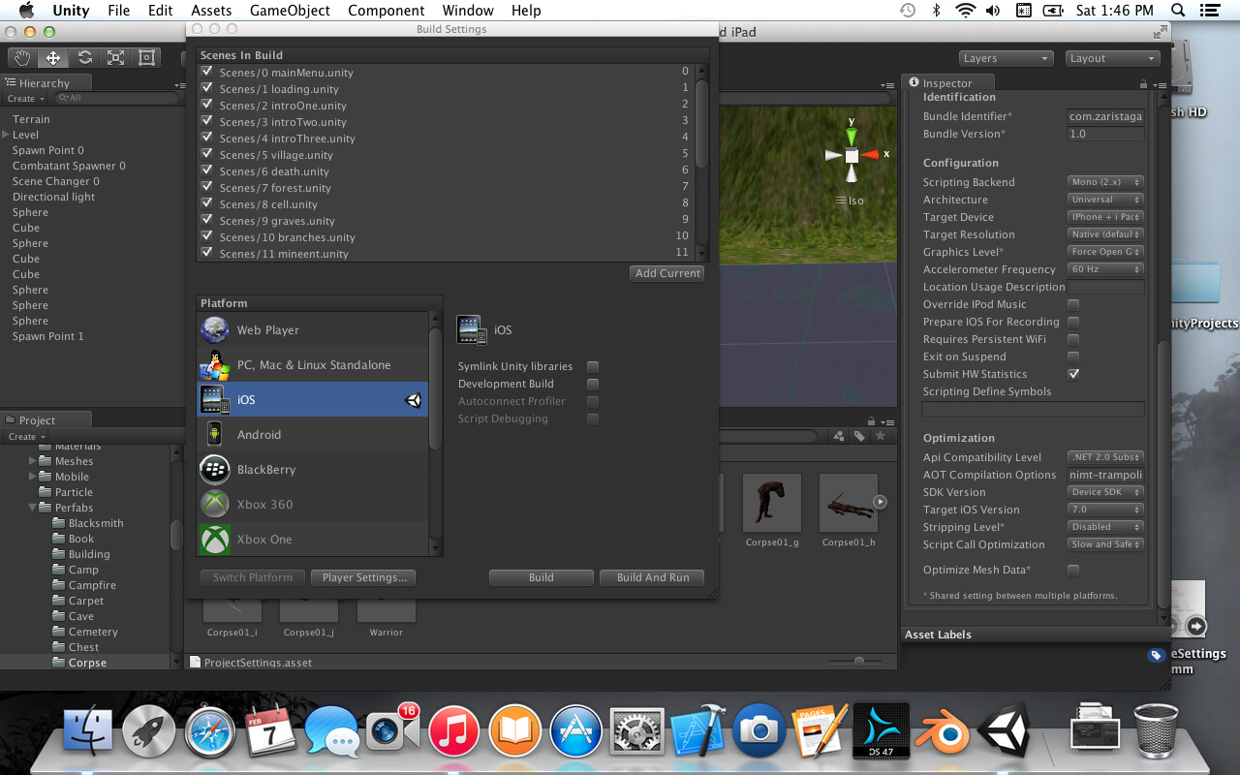Open Architecture dropdown
This screenshot has width=1240, height=775.
click(1105, 200)
